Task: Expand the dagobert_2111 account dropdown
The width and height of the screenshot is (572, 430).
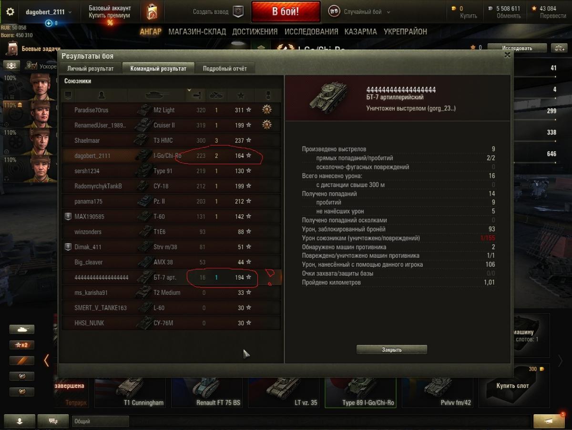Action: point(49,12)
